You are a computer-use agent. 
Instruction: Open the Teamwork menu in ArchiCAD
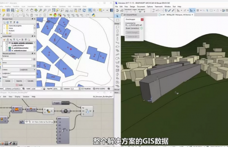coord(158,6)
